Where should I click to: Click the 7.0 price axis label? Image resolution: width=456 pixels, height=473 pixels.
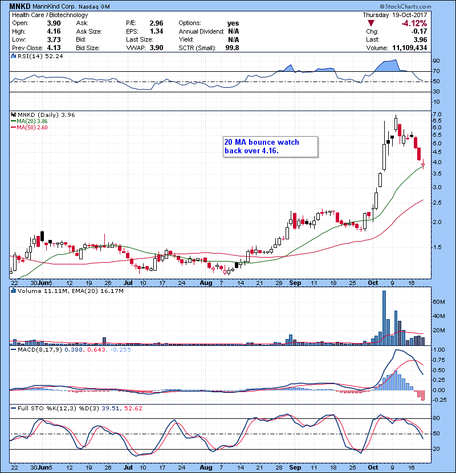coord(437,115)
